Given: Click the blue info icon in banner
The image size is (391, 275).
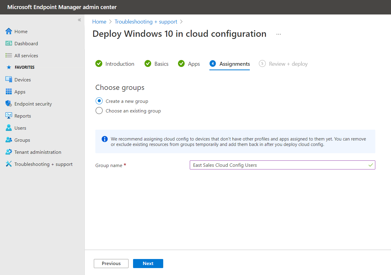Looking at the screenshot, I should (105, 139).
